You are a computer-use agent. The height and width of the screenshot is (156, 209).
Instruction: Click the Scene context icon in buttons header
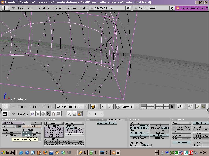pyautogui.click(x=59, y=114)
